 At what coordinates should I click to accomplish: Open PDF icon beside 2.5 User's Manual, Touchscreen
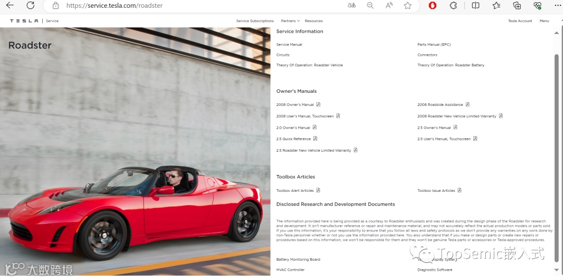(475, 139)
